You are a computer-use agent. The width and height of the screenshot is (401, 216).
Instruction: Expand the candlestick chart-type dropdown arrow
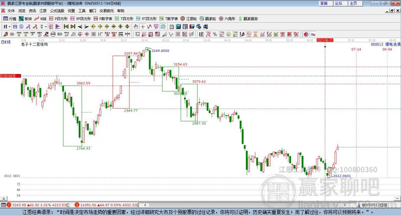[x=46, y=27]
